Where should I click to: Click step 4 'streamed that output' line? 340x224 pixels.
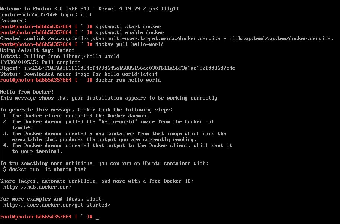[x=118, y=145]
